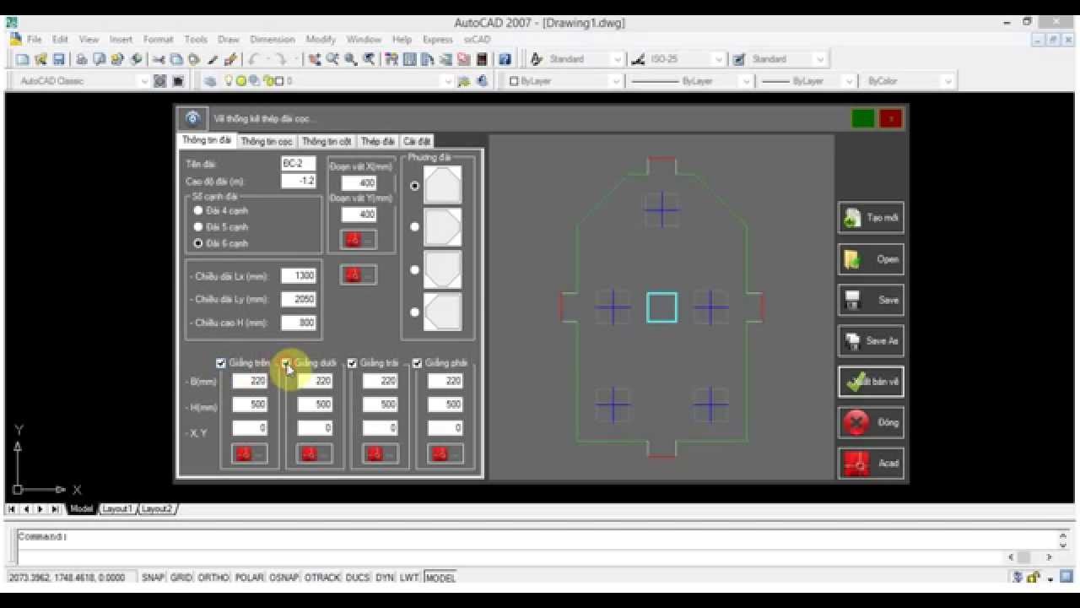The height and width of the screenshot is (608, 1080).
Task: Select the Đài 5 cạnh radio button
Action: tap(198, 226)
